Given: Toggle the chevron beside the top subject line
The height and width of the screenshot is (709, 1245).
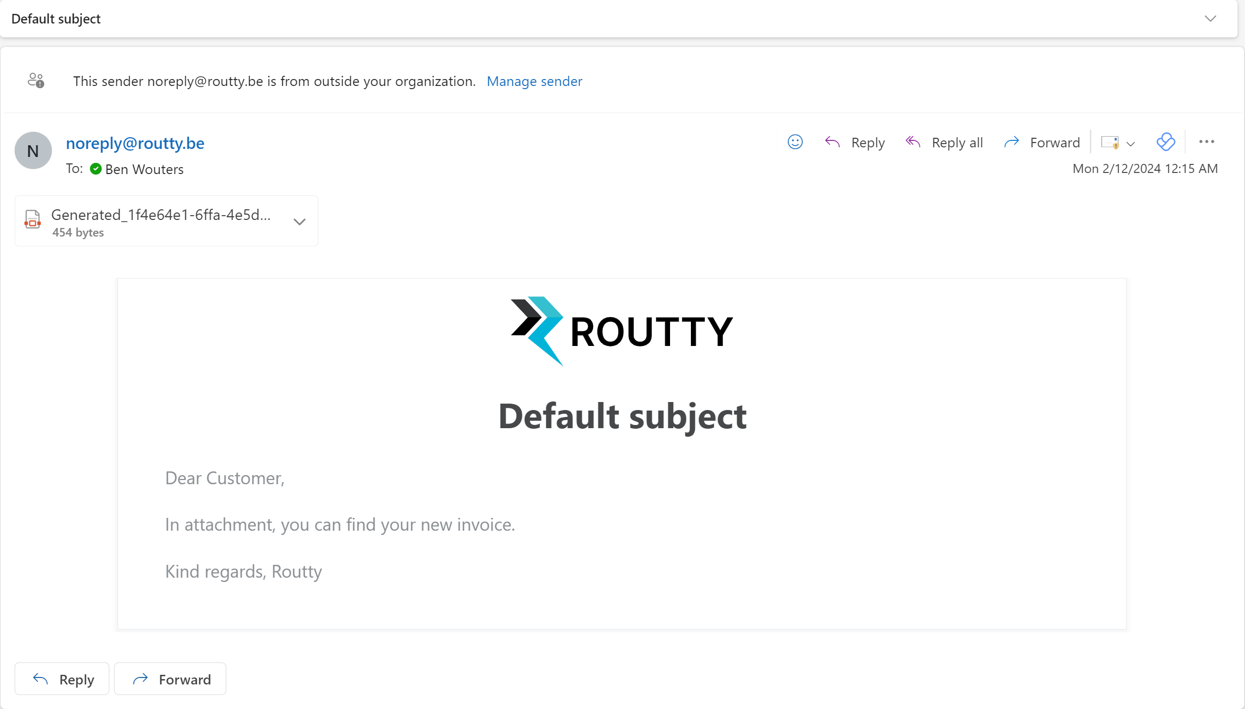Looking at the screenshot, I should coord(1210,19).
